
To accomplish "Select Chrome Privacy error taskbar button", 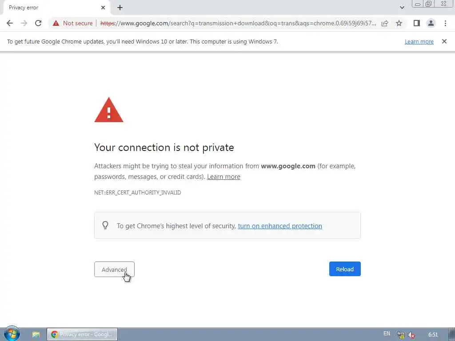I will click(82, 334).
